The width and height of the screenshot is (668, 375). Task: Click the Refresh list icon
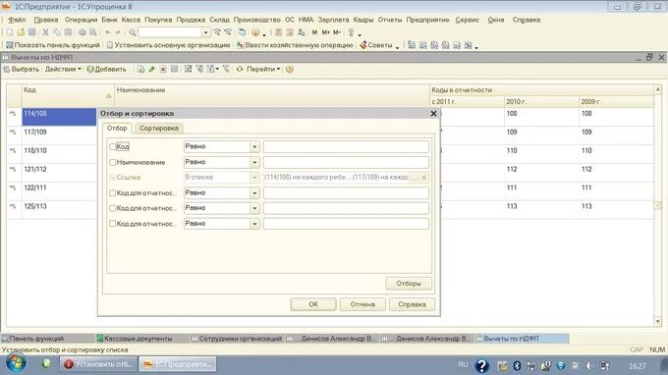[240, 69]
